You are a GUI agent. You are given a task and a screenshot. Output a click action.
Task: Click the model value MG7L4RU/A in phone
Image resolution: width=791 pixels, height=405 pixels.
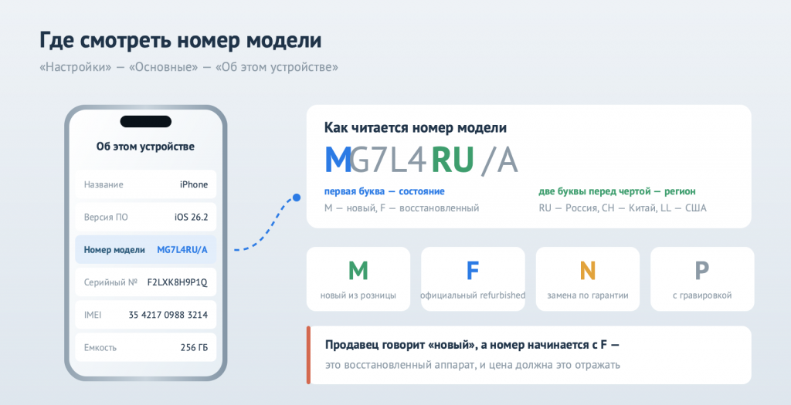click(x=182, y=250)
